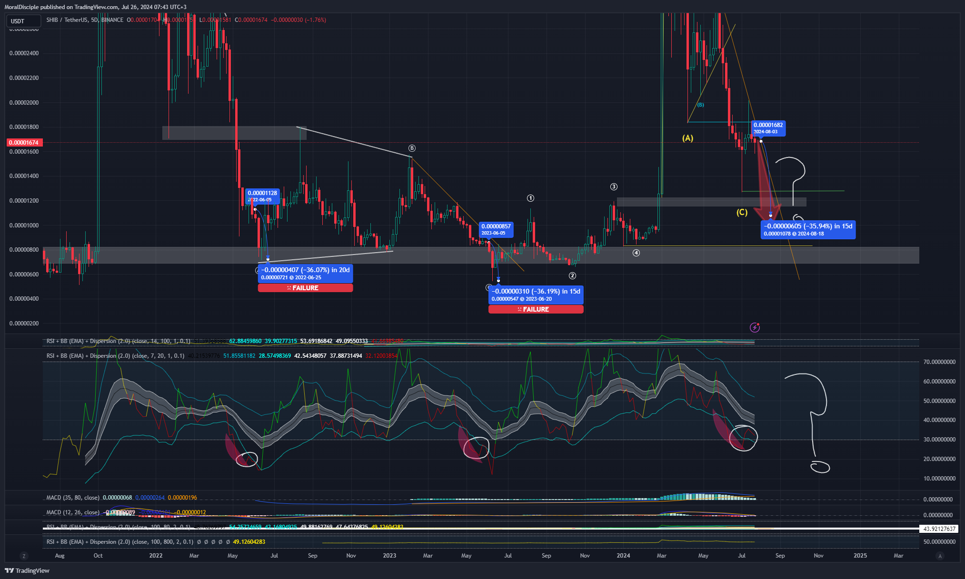Click the circled B wave label
The height and width of the screenshot is (579, 965).
412,148
